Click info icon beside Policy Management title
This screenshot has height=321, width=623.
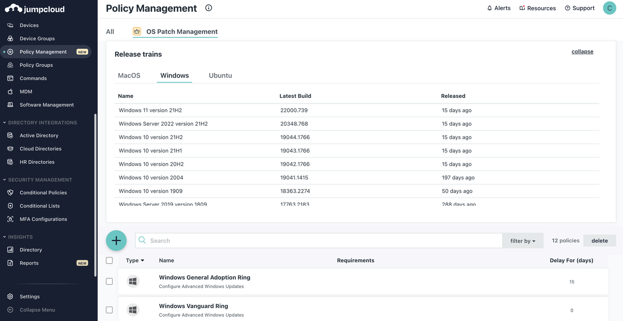(x=208, y=8)
